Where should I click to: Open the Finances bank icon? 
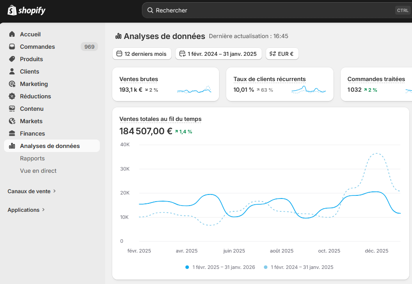[x=11, y=133]
